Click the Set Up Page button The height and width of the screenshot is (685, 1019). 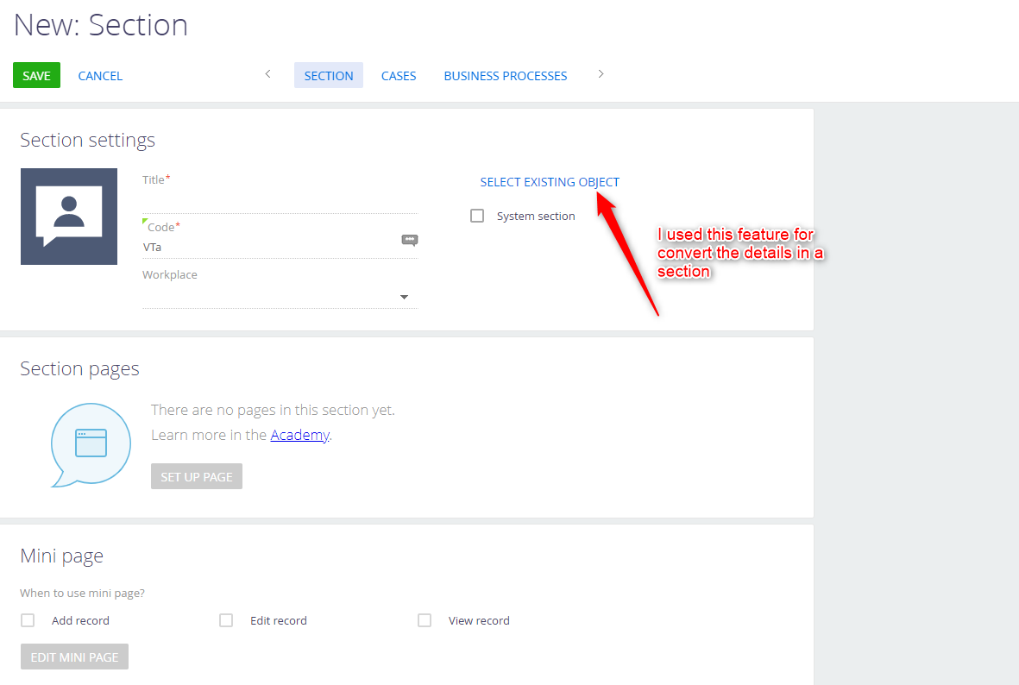pos(196,476)
